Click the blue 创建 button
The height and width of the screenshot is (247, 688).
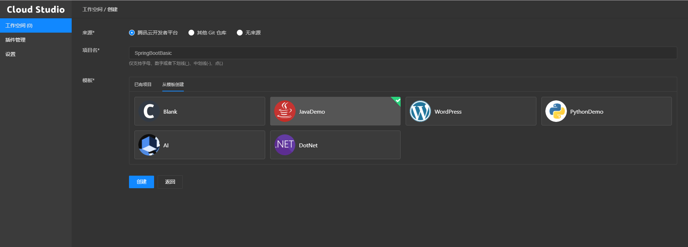142,182
